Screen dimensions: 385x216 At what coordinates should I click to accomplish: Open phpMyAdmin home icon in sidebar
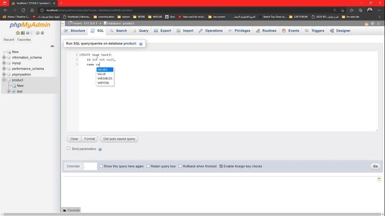point(17,33)
